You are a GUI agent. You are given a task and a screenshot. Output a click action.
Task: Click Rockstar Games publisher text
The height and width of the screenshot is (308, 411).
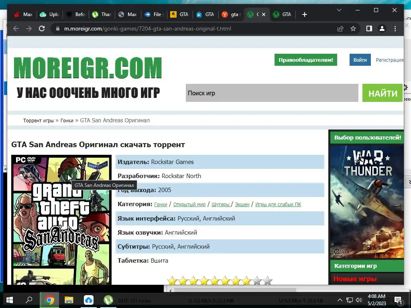point(173,162)
